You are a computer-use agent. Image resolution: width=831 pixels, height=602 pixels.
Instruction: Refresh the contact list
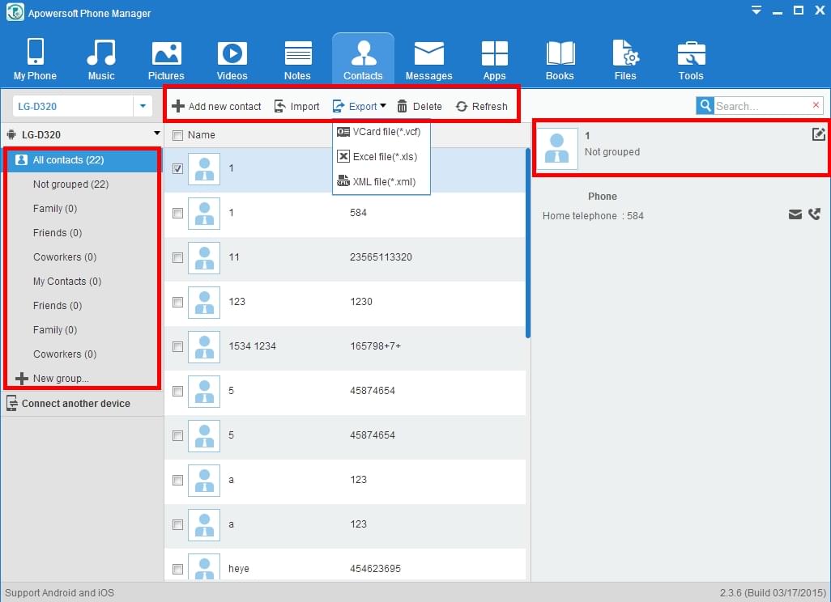click(481, 107)
